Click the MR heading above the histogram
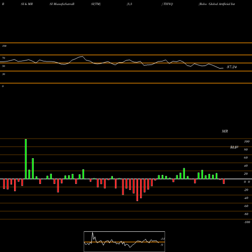252x252 pixels. [225, 131]
